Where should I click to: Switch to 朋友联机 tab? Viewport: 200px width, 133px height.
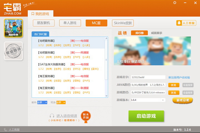tap(44, 23)
